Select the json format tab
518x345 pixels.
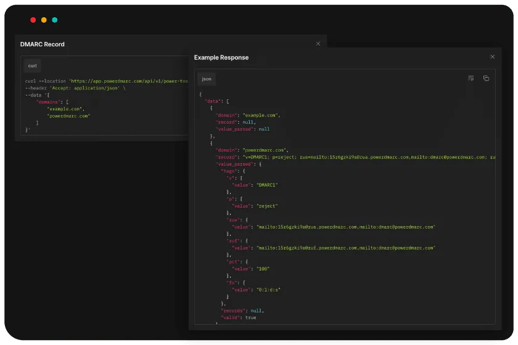tap(207, 79)
